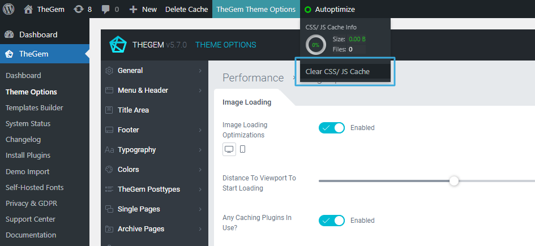This screenshot has width=535, height=246.
Task: Click the Colors palette icon
Action: [109, 170]
